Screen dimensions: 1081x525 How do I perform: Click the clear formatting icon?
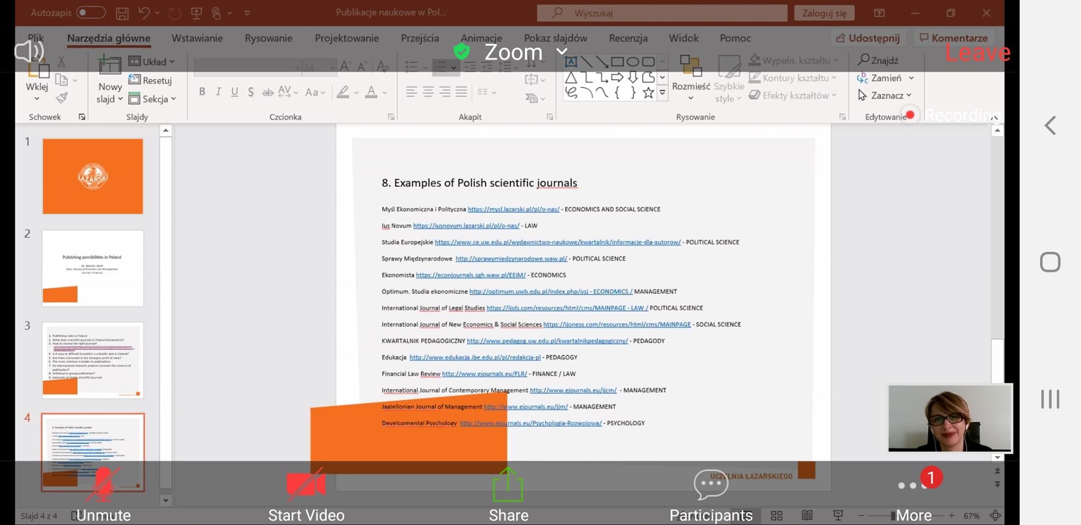[382, 66]
